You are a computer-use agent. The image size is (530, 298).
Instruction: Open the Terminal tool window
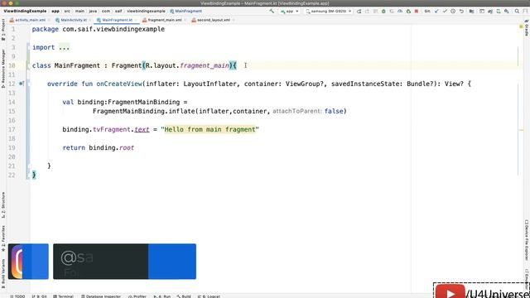point(63,296)
